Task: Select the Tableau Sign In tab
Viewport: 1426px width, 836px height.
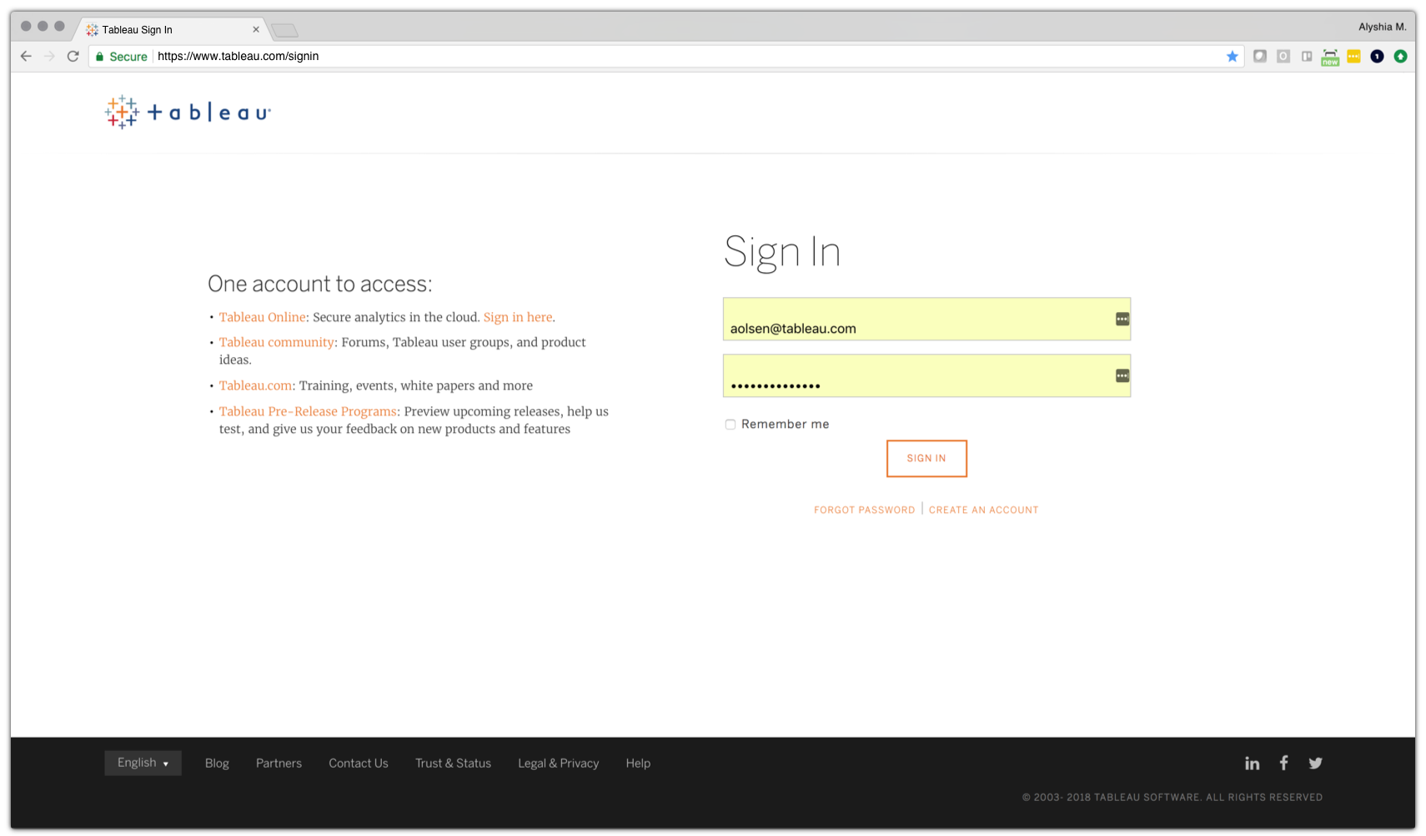Action: pyautogui.click(x=171, y=29)
